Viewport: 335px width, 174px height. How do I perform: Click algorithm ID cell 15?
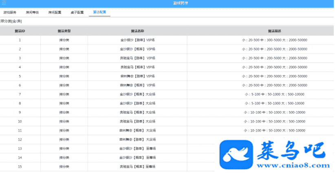(20, 167)
